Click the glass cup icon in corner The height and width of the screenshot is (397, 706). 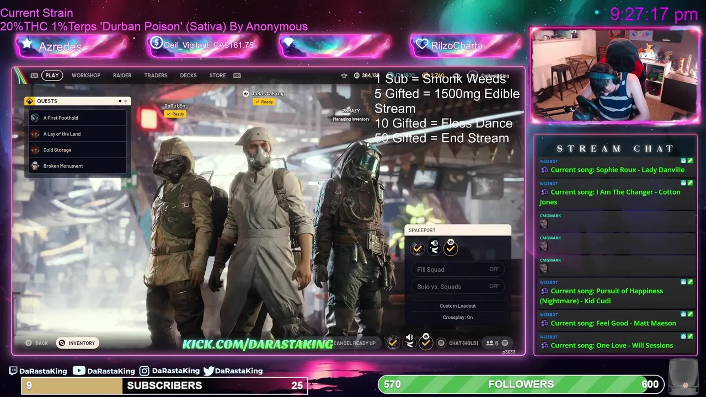[x=684, y=378]
